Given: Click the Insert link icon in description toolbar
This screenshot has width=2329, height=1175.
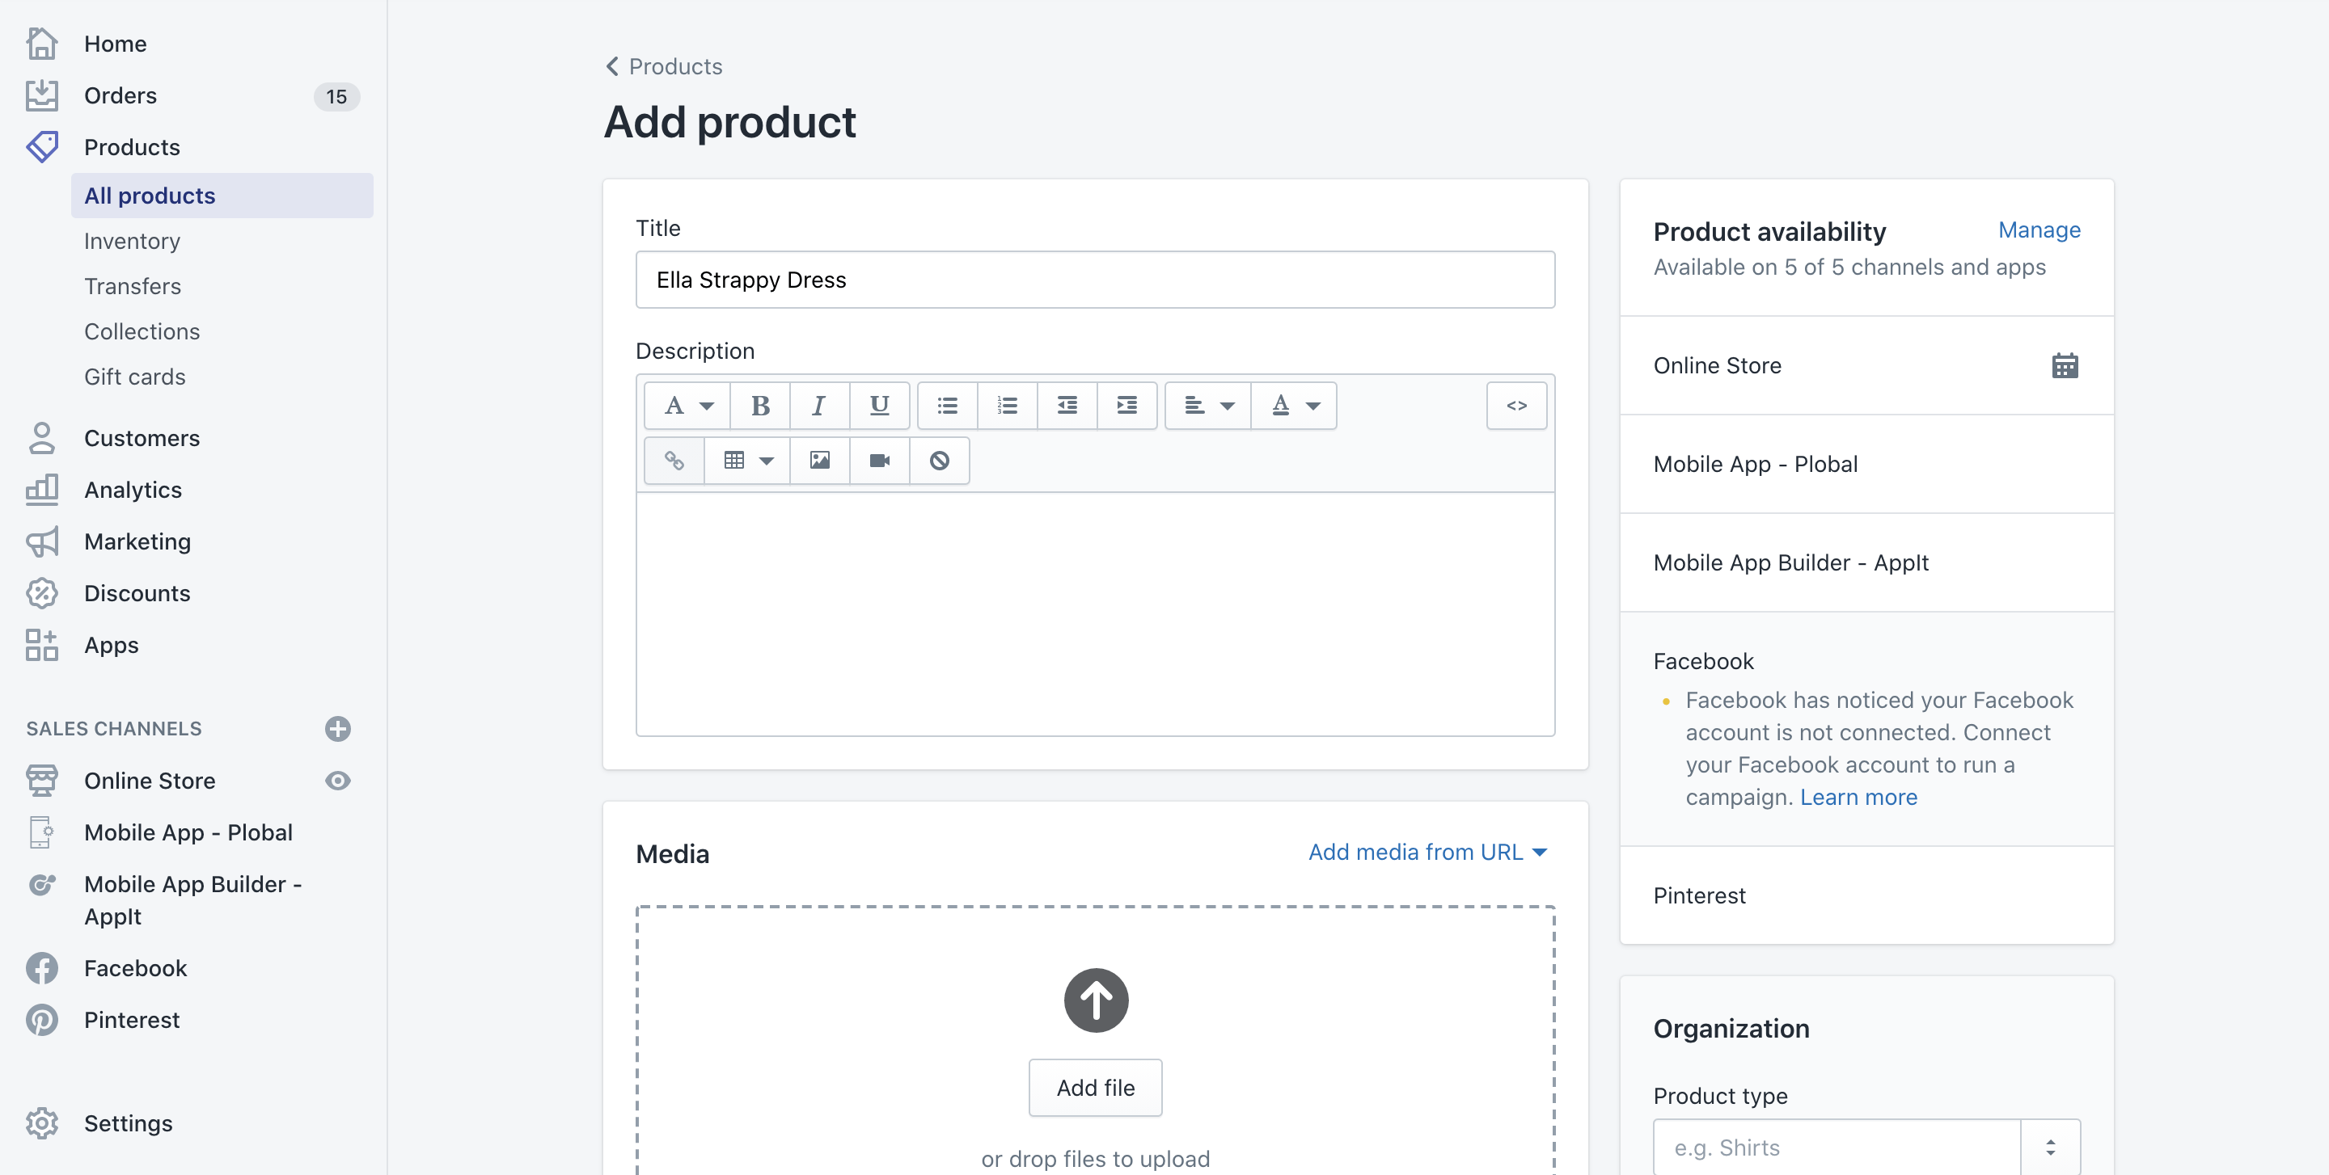Looking at the screenshot, I should (x=675, y=460).
